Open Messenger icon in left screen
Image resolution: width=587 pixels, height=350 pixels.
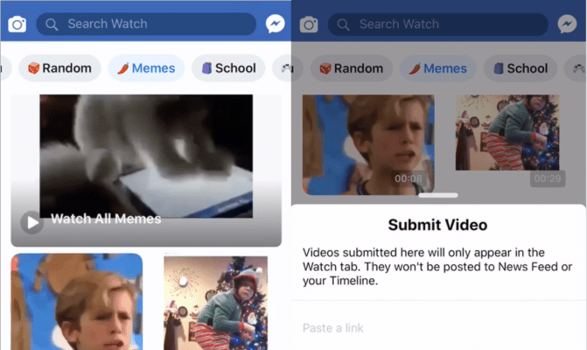coord(276,24)
